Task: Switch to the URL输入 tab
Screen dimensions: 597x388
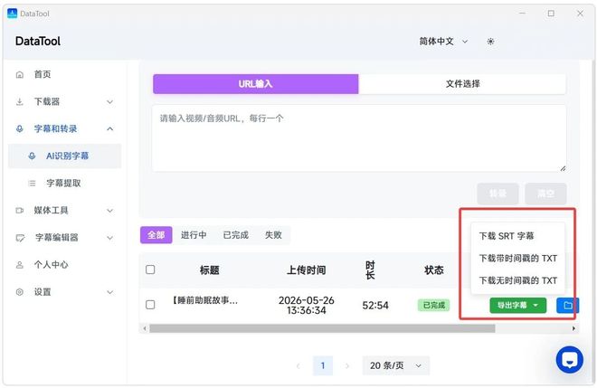Action: coord(255,84)
